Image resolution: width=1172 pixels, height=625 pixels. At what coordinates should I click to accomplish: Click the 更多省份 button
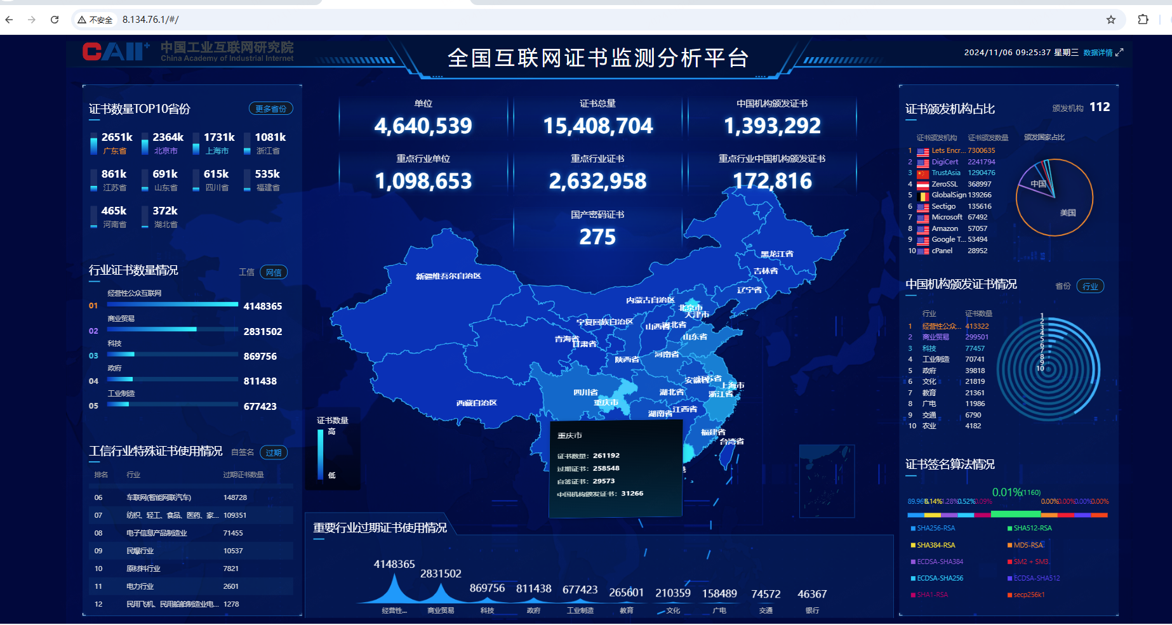270,109
